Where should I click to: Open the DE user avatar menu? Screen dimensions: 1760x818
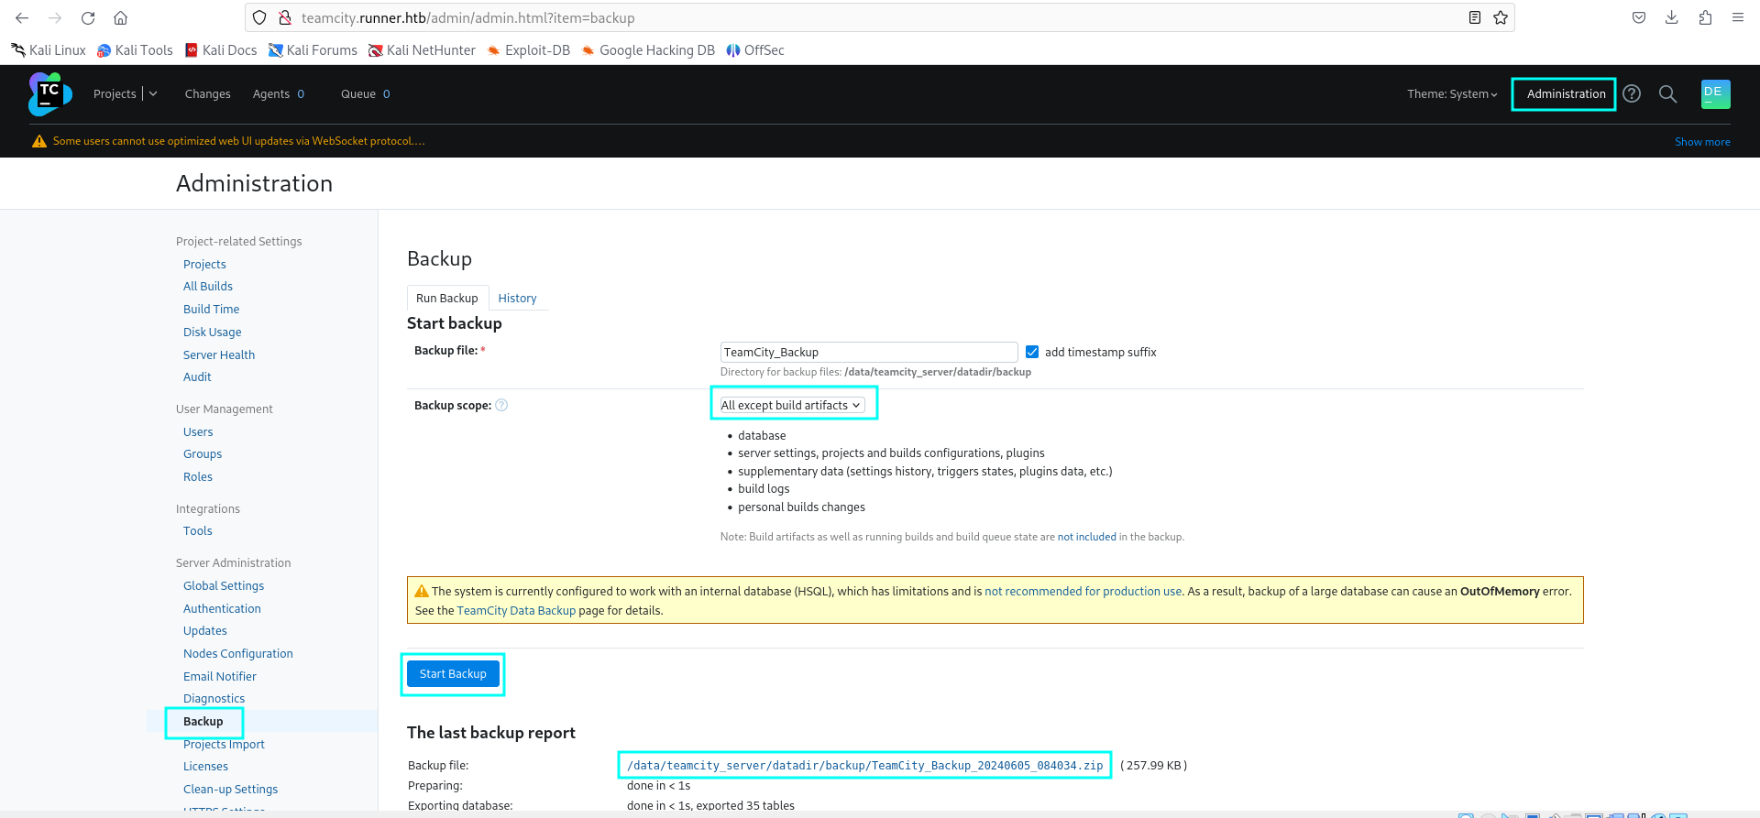pos(1715,94)
